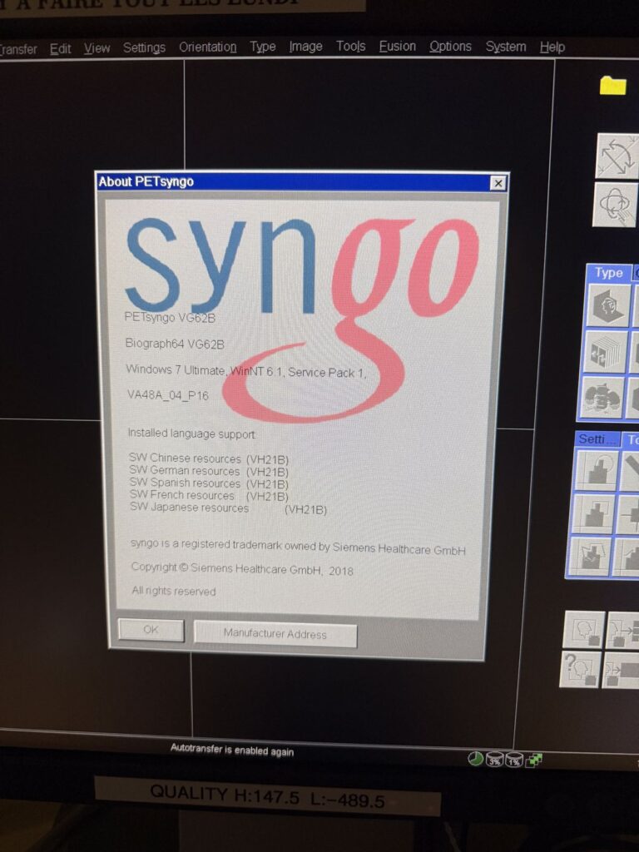Open the Orientation menu
The width and height of the screenshot is (639, 852).
coord(207,47)
